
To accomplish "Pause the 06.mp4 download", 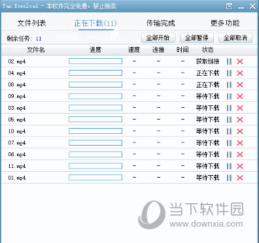I will [229, 155].
